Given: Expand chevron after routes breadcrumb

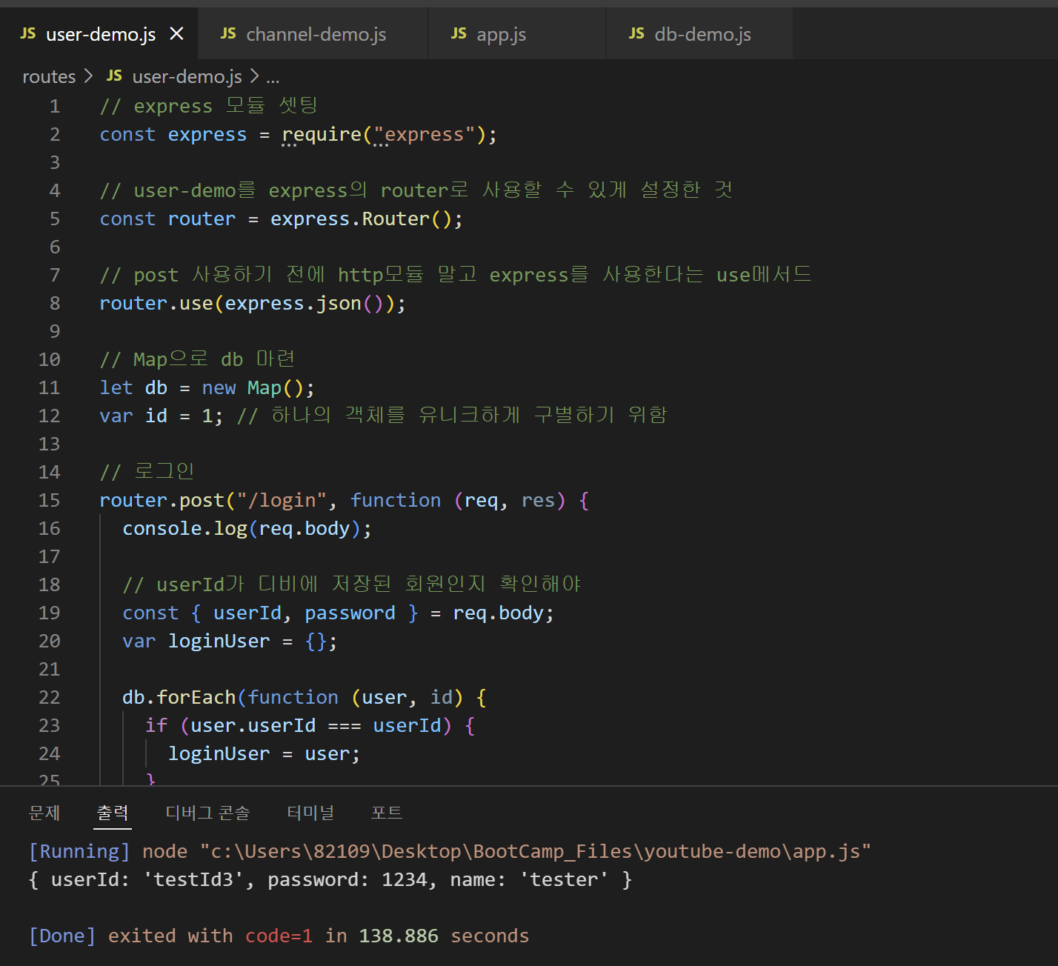Looking at the screenshot, I should (x=89, y=77).
